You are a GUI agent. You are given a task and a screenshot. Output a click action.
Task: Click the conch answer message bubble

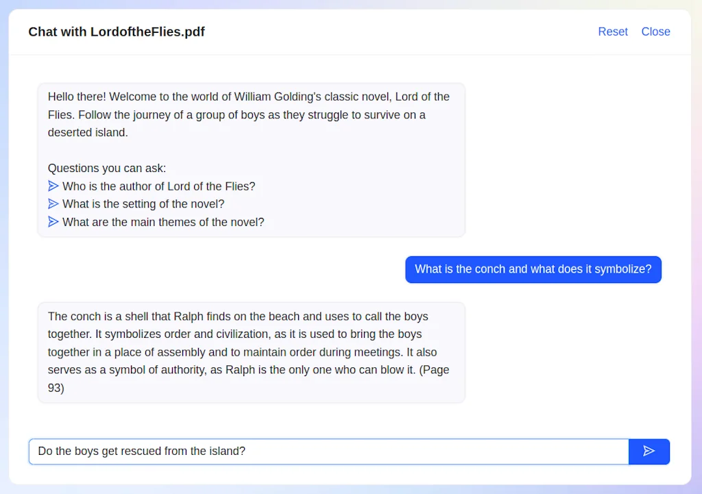pyautogui.click(x=251, y=351)
